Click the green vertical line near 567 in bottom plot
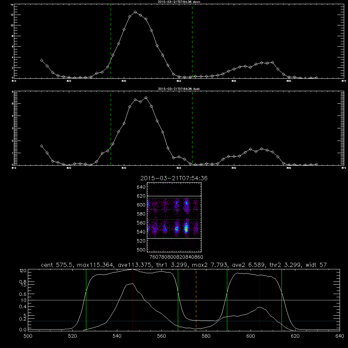Viewport: 348px width, 348px height. tap(178, 300)
